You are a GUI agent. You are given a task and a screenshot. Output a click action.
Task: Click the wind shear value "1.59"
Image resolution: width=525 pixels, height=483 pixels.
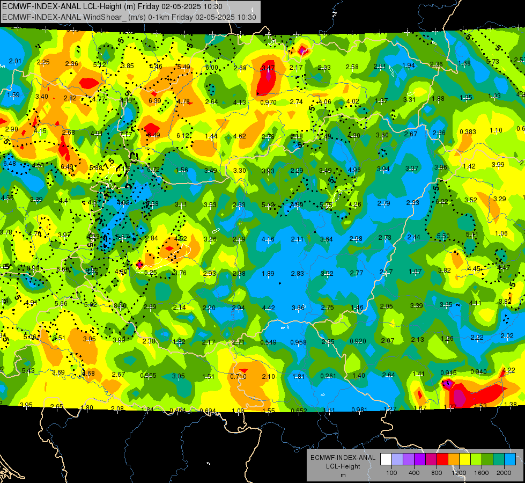point(13,95)
